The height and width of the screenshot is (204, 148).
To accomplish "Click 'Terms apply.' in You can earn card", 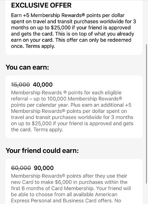I will click(x=48, y=130).
